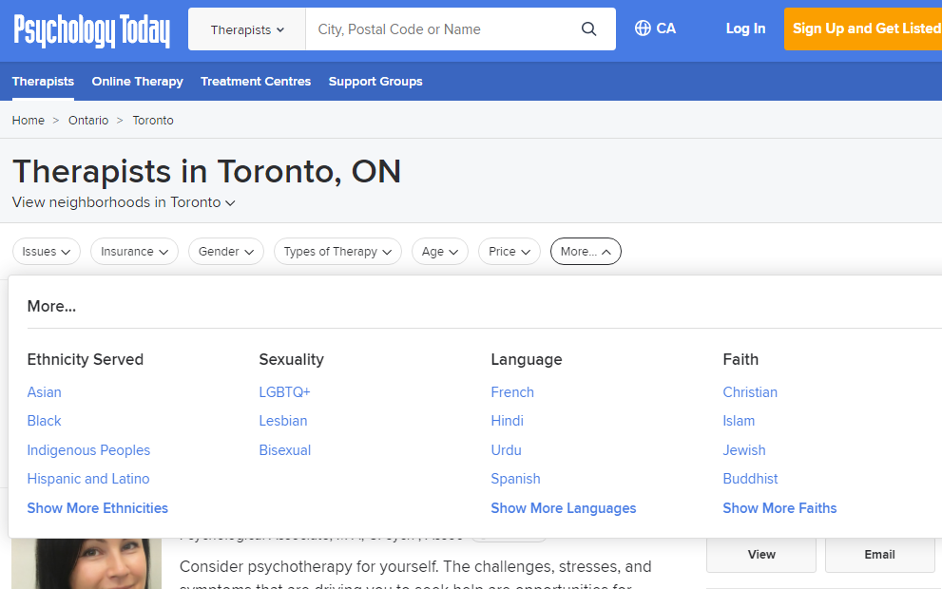This screenshot has width=942, height=589.
Task: Open the Therapists search type dropdown
Action: point(247,29)
